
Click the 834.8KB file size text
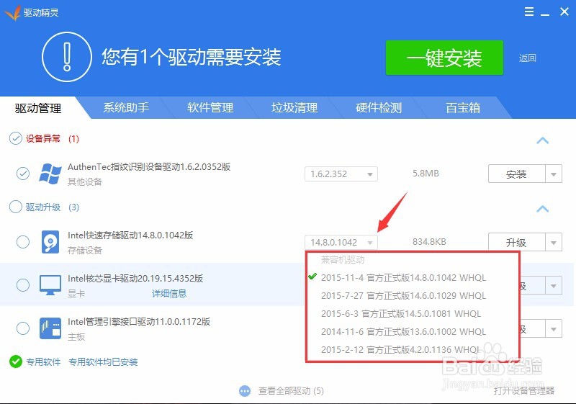point(429,242)
